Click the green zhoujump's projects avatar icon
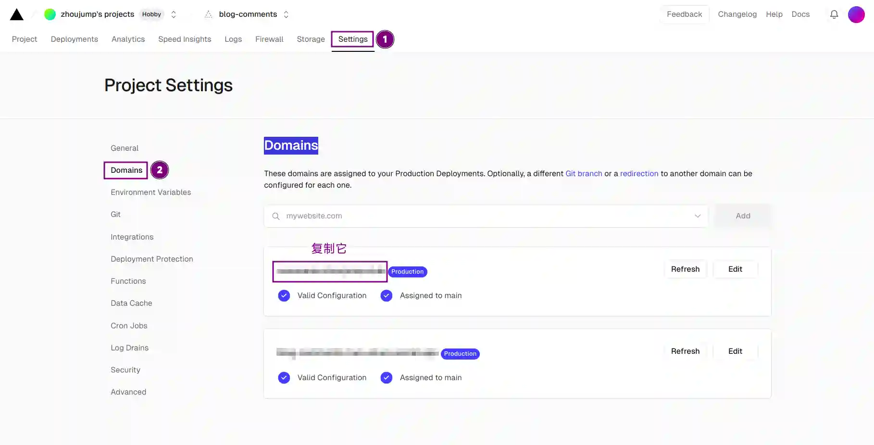 click(50, 14)
